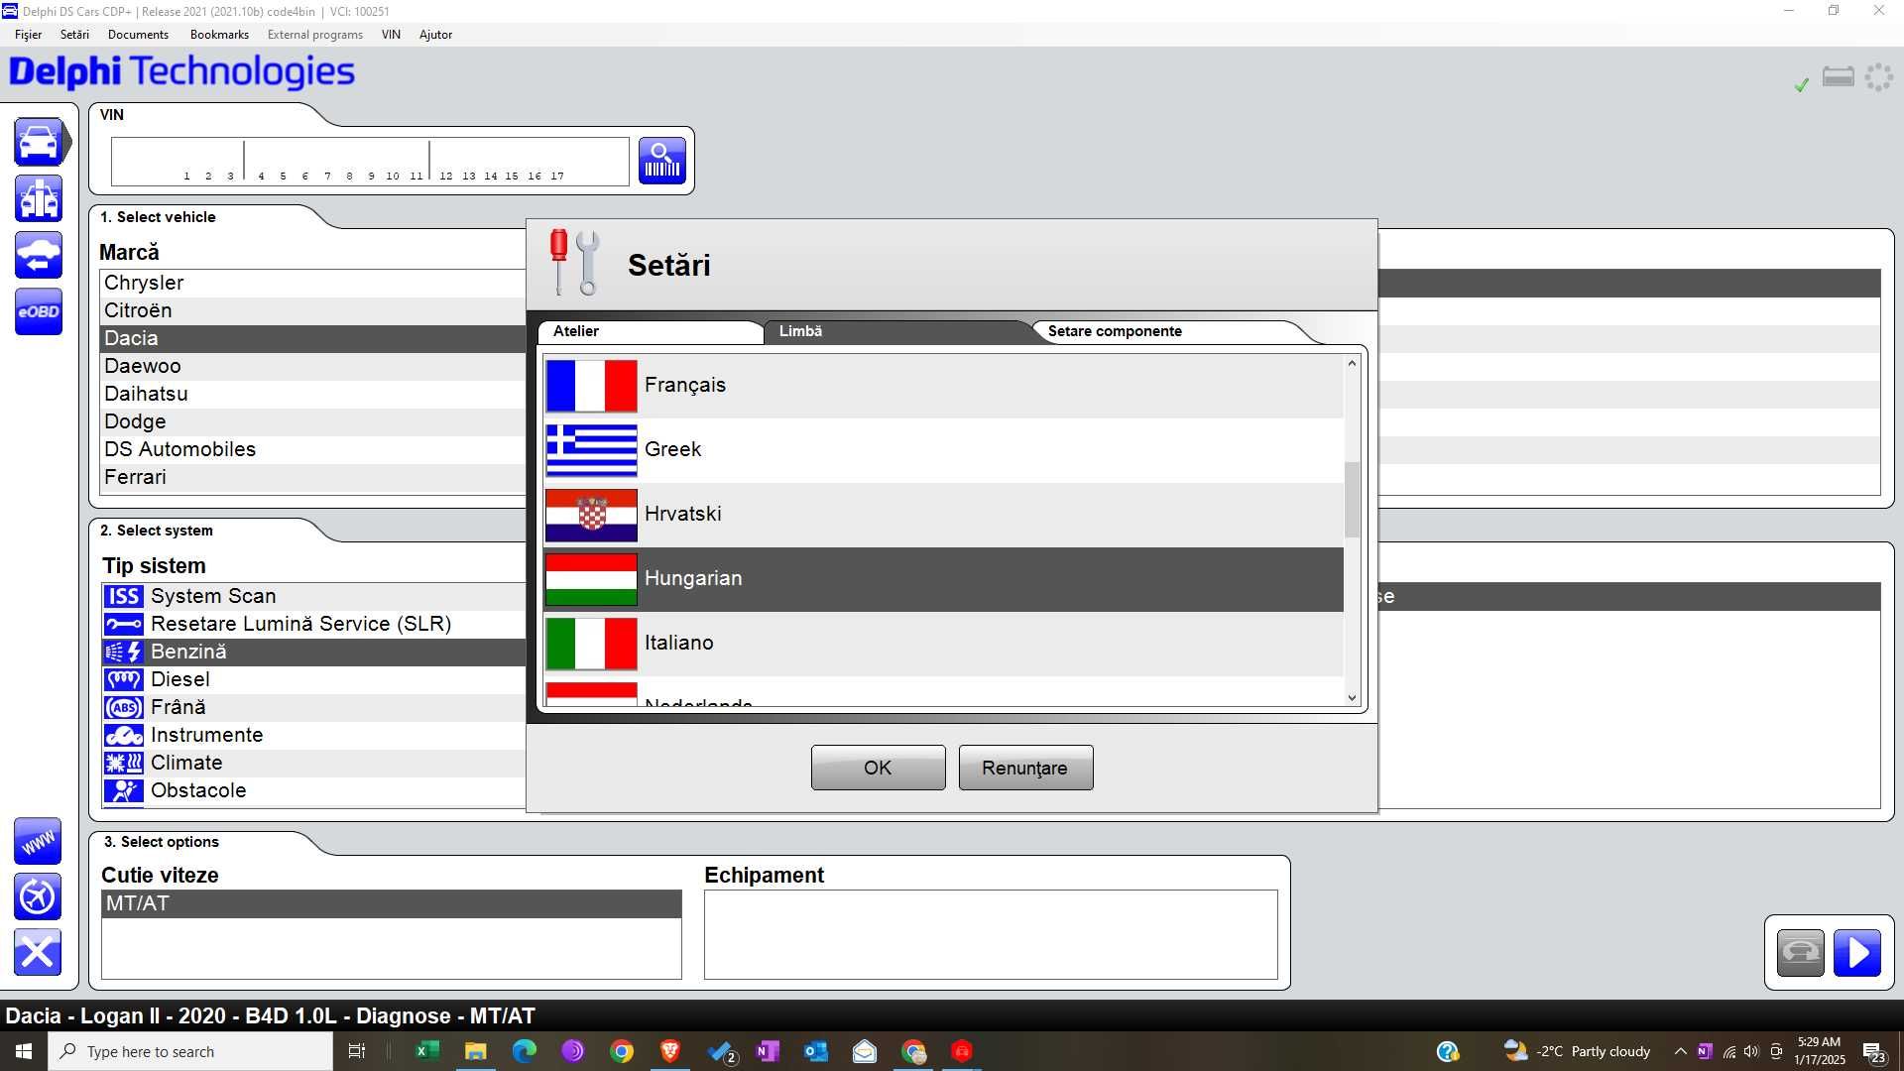Select Hungarian language row
The width and height of the screenshot is (1904, 1071).
(943, 579)
